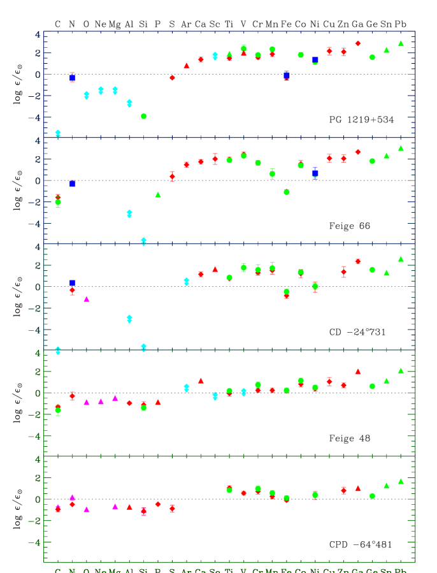The height and width of the screenshot is (573, 437).
Task: Select the red triangle in the third panel
Action: (x=215, y=269)
